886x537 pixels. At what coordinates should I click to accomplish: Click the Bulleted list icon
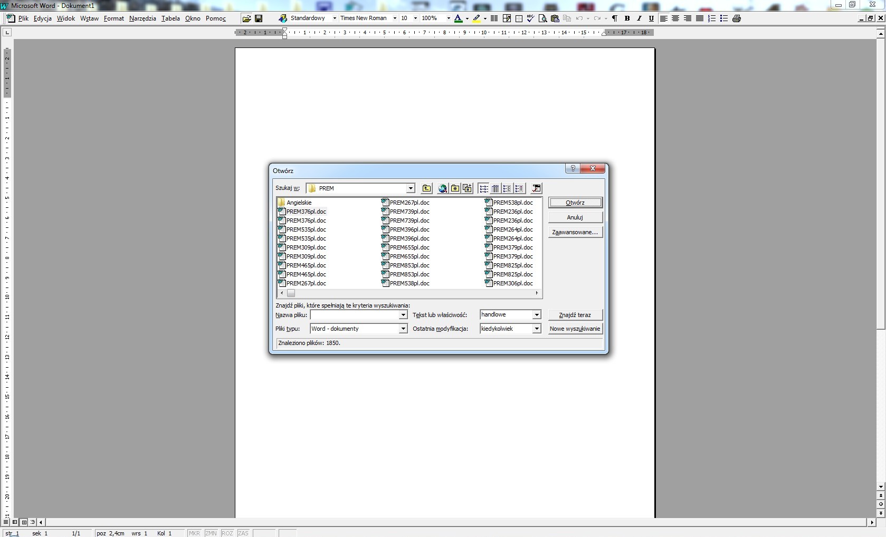point(724,18)
